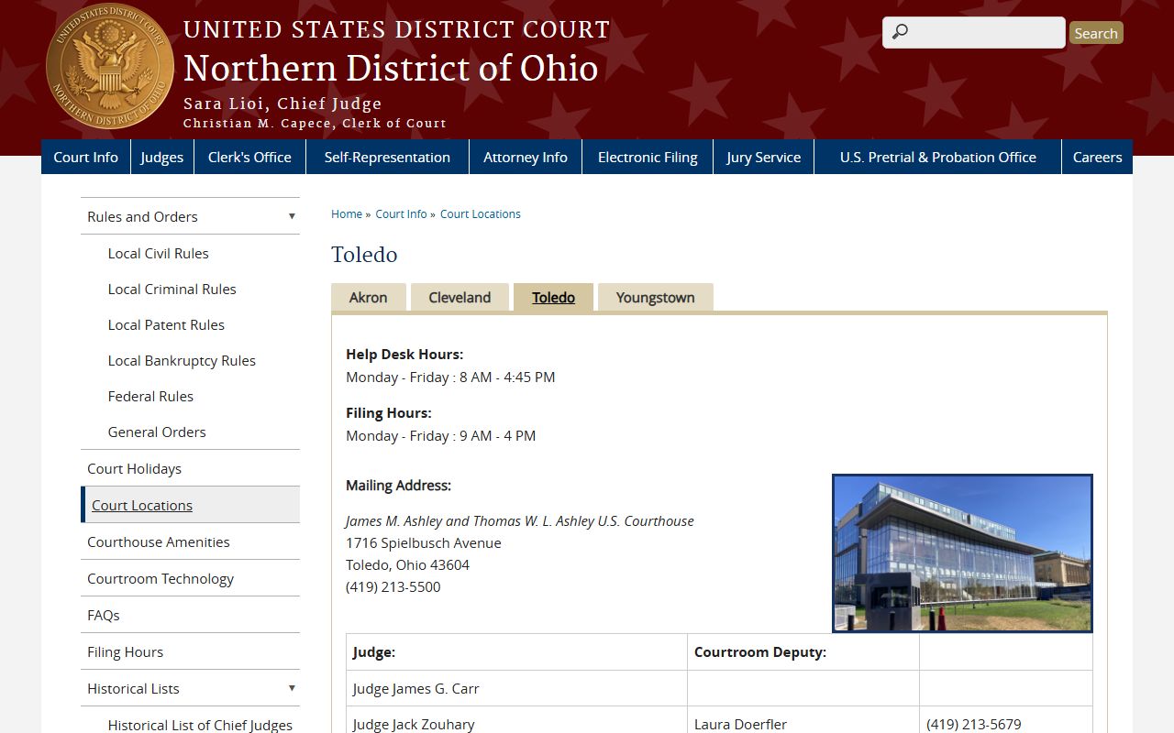The width and height of the screenshot is (1174, 733).
Task: Open Court Locations breadcrumb link
Action: [481, 213]
